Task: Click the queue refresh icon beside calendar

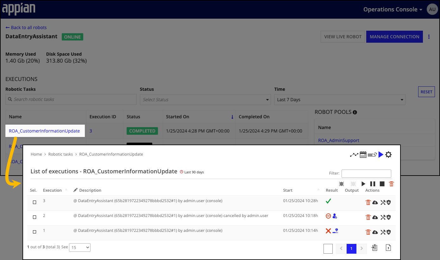Action: (372, 155)
